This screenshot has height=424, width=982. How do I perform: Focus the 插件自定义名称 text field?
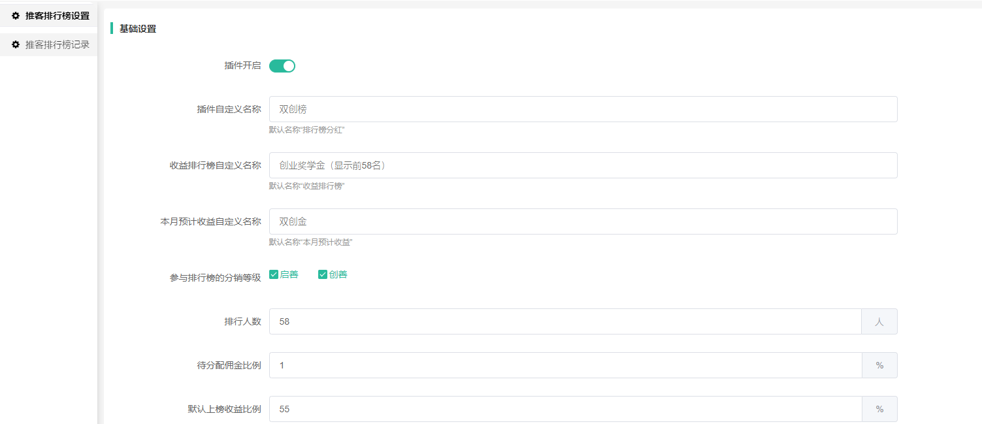pyautogui.click(x=583, y=109)
